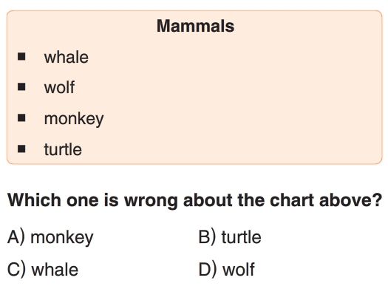Click the question mark ending the question

(x=378, y=200)
